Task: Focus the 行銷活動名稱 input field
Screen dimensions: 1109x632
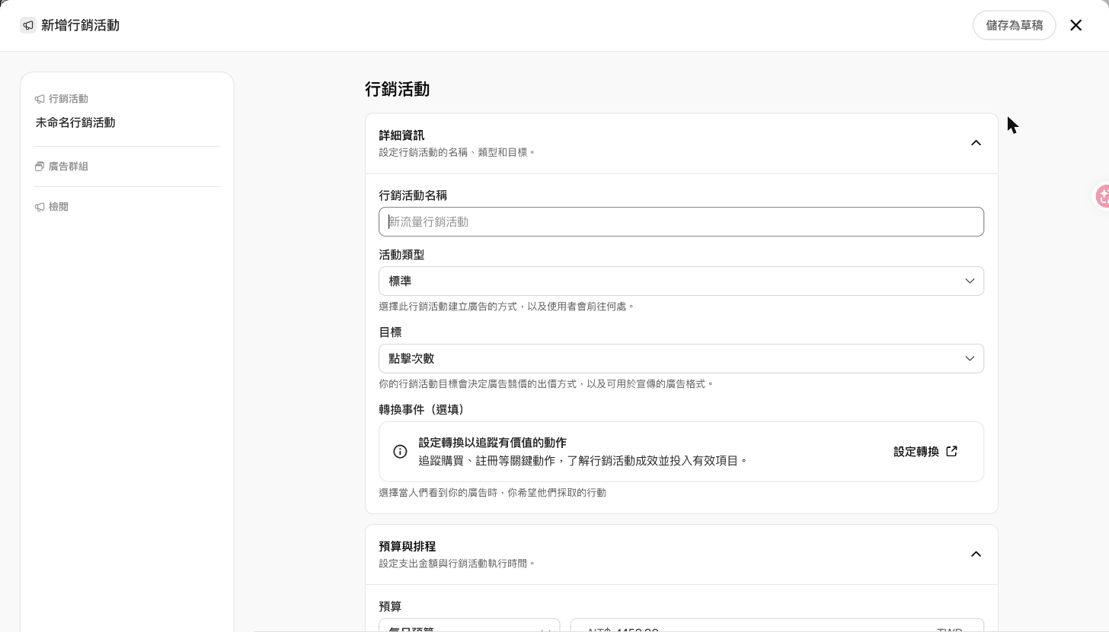Action: (x=681, y=221)
